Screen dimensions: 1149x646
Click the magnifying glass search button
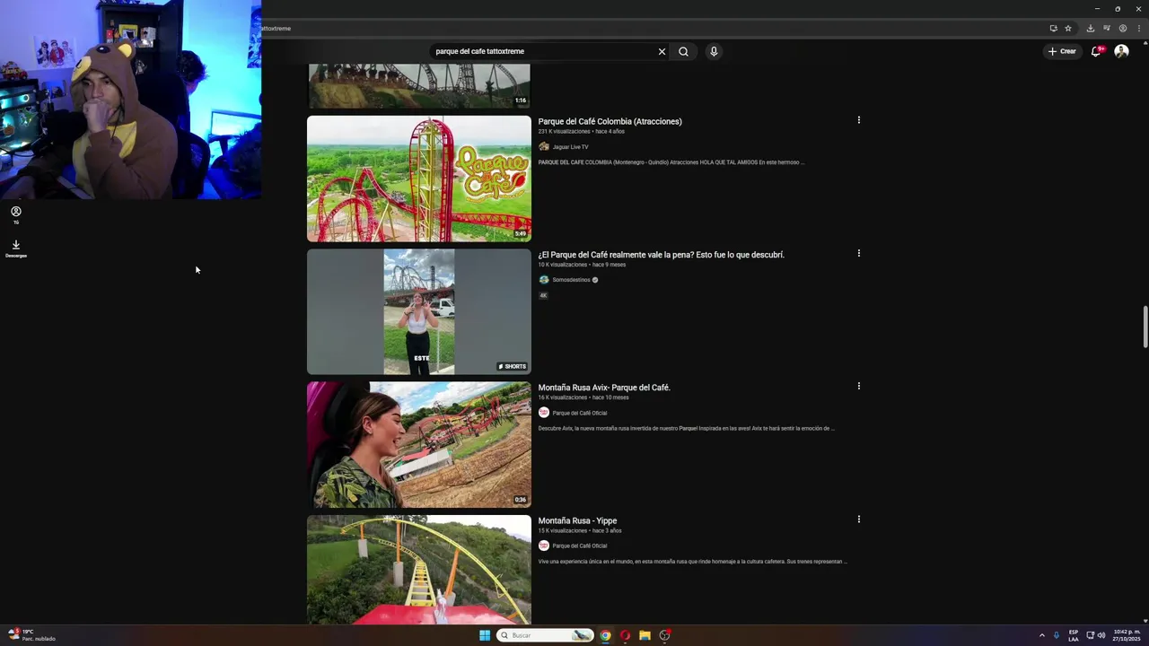coord(683,51)
